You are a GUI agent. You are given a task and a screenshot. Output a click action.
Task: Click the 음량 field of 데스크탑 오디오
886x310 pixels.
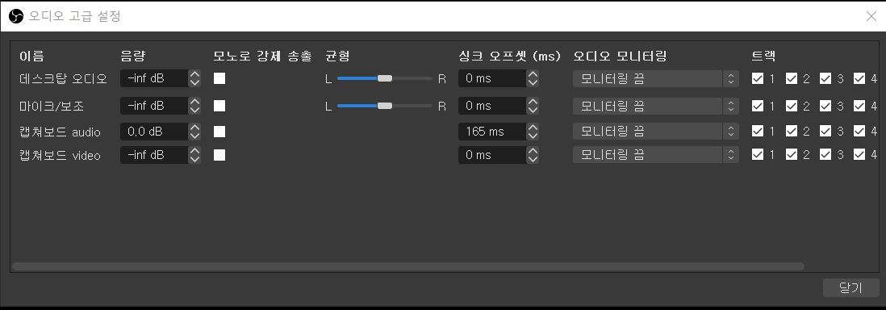coord(154,78)
